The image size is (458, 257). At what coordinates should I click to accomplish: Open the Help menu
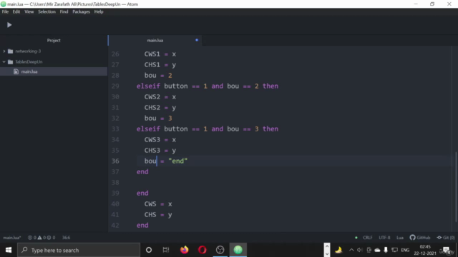99,11
